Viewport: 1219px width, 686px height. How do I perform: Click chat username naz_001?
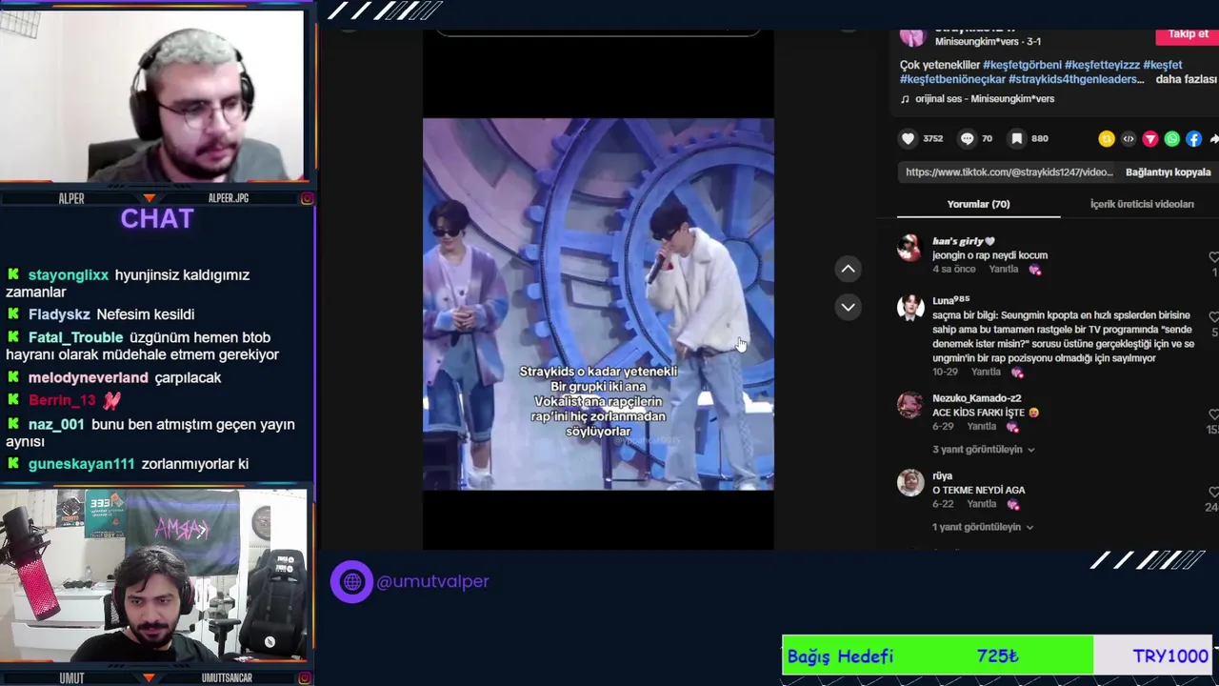coord(56,424)
